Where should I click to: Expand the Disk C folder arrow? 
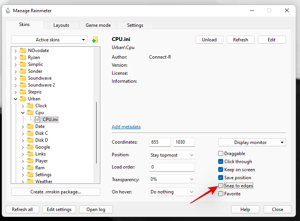pyautogui.click(x=23, y=133)
